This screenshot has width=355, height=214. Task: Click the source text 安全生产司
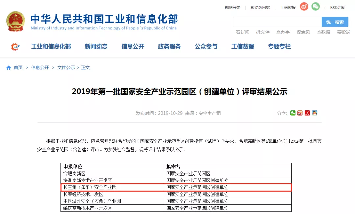[x=209, y=113]
